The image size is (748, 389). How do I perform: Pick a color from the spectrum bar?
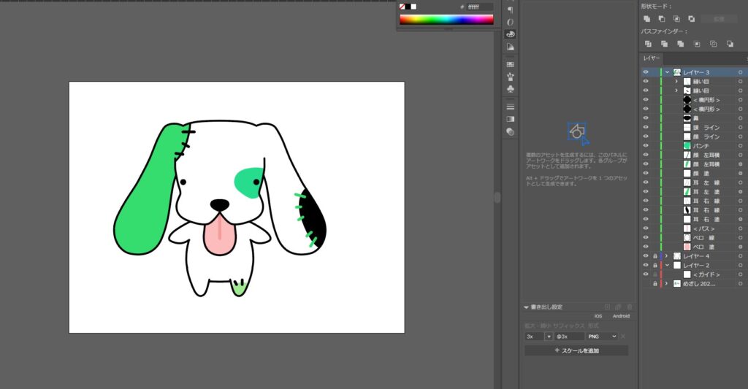pyautogui.click(x=446, y=20)
